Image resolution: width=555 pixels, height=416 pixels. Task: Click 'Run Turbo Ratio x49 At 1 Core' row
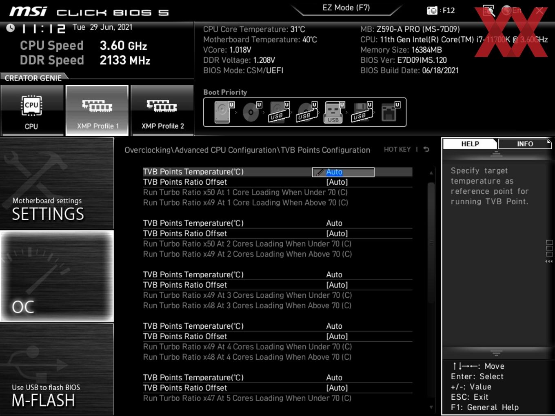coord(245,202)
